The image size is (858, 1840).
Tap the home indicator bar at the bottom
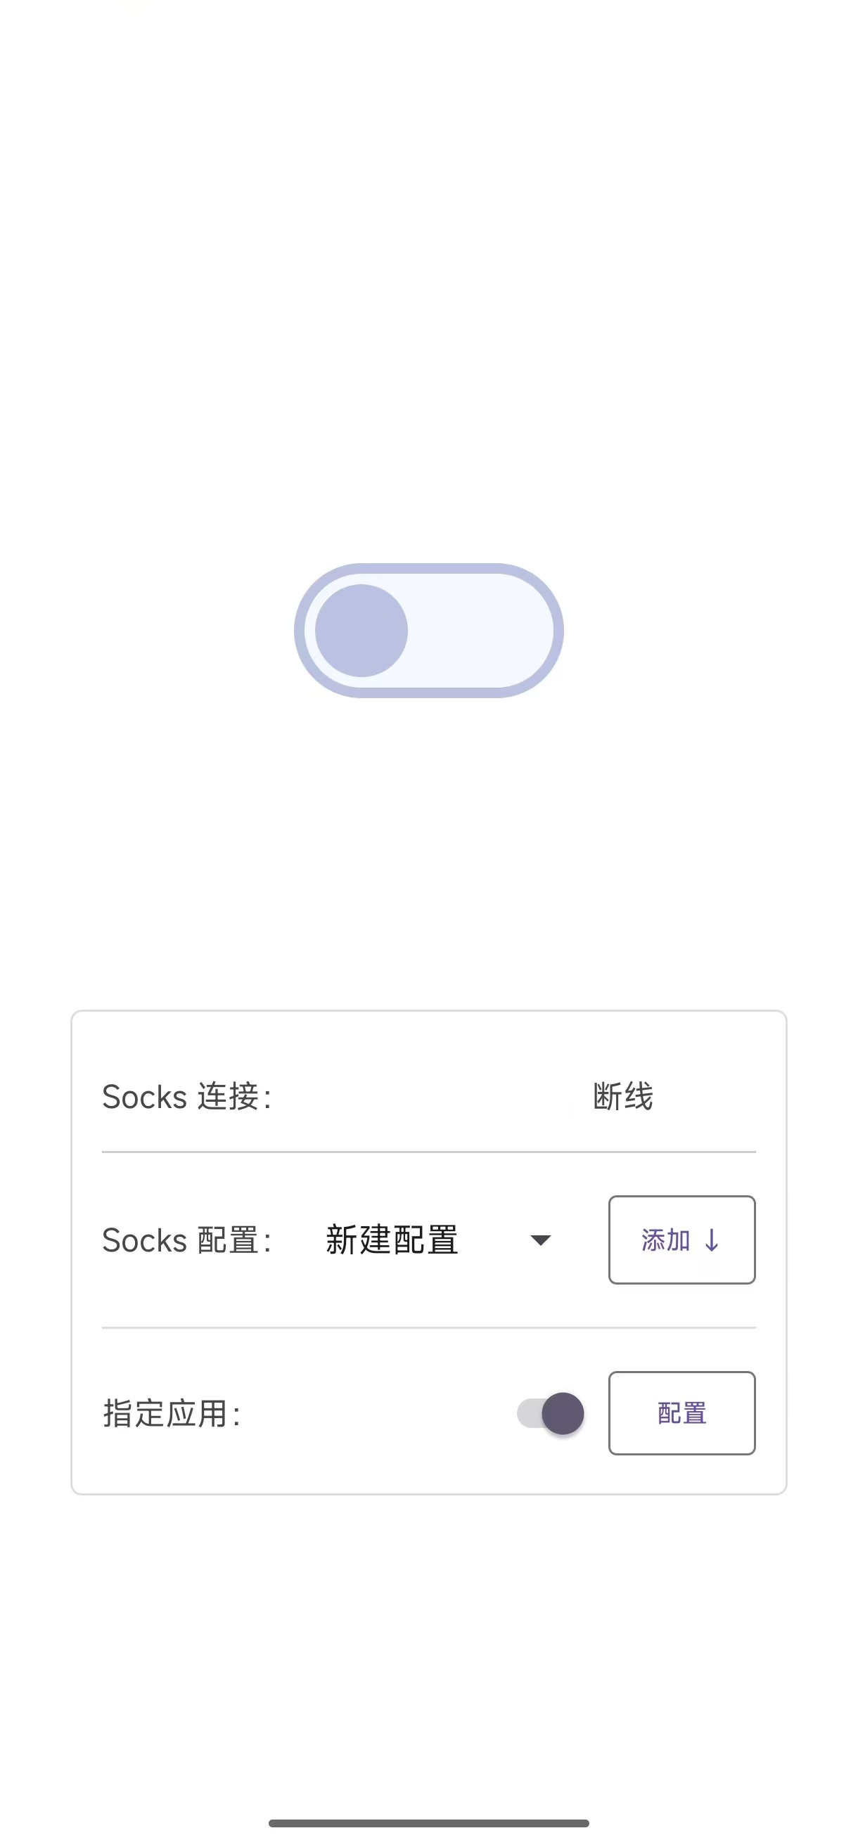pyautogui.click(x=428, y=1823)
